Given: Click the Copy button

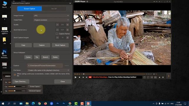Looking at the screenshot, I should [23, 45].
